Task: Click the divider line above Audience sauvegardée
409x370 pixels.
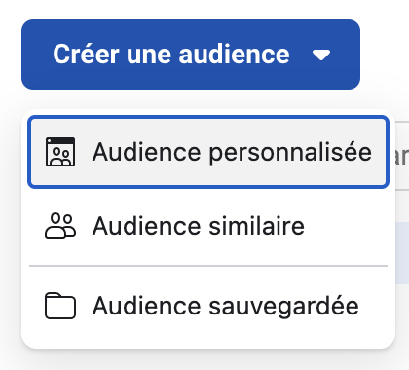Action: 208,266
